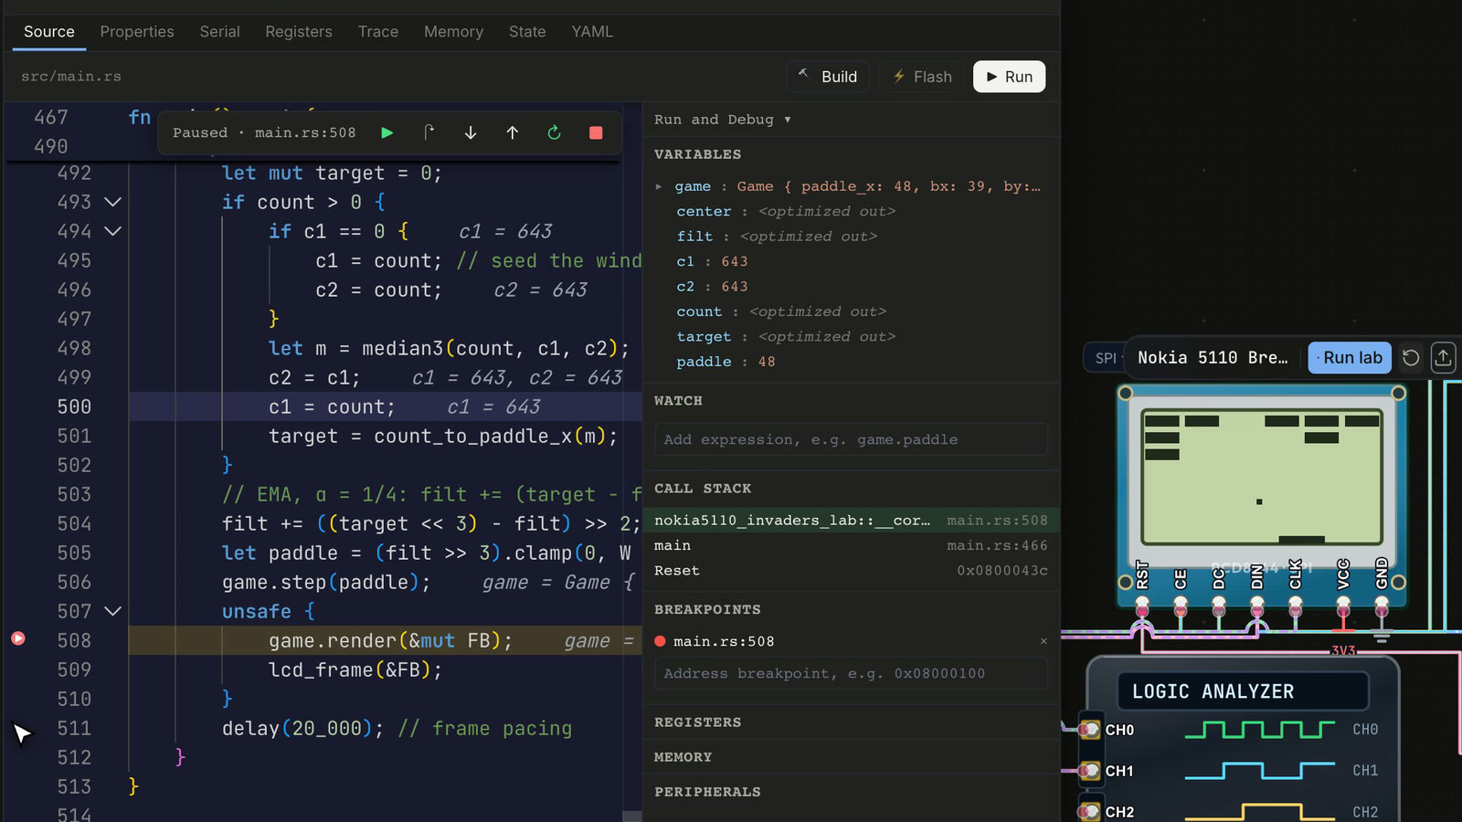The height and width of the screenshot is (822, 1462).
Task: Open the Trace tab
Action: pyautogui.click(x=378, y=32)
